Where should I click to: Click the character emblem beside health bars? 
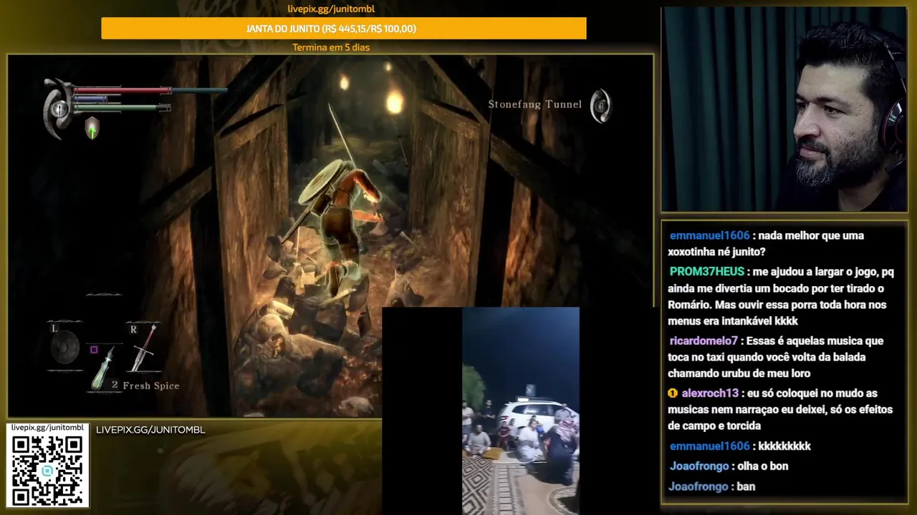[x=57, y=109]
